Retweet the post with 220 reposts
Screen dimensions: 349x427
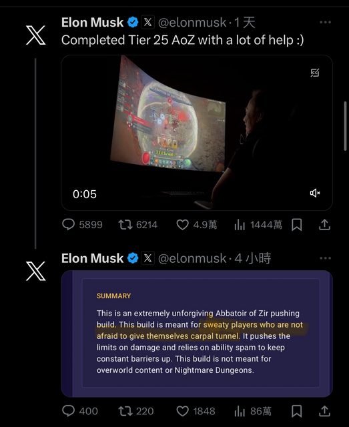pos(135,411)
